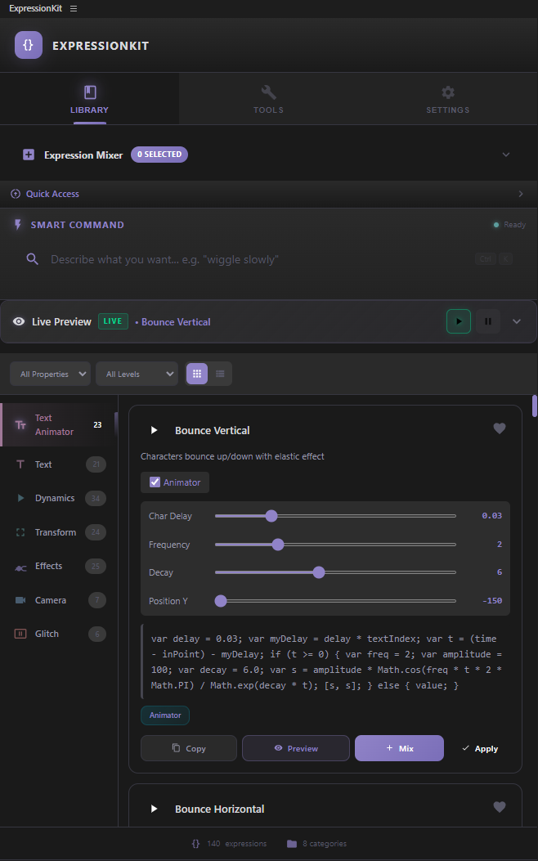The height and width of the screenshot is (861, 538).
Task: Open the hamburger menu beside ExpressionKit title
Action: (x=74, y=9)
